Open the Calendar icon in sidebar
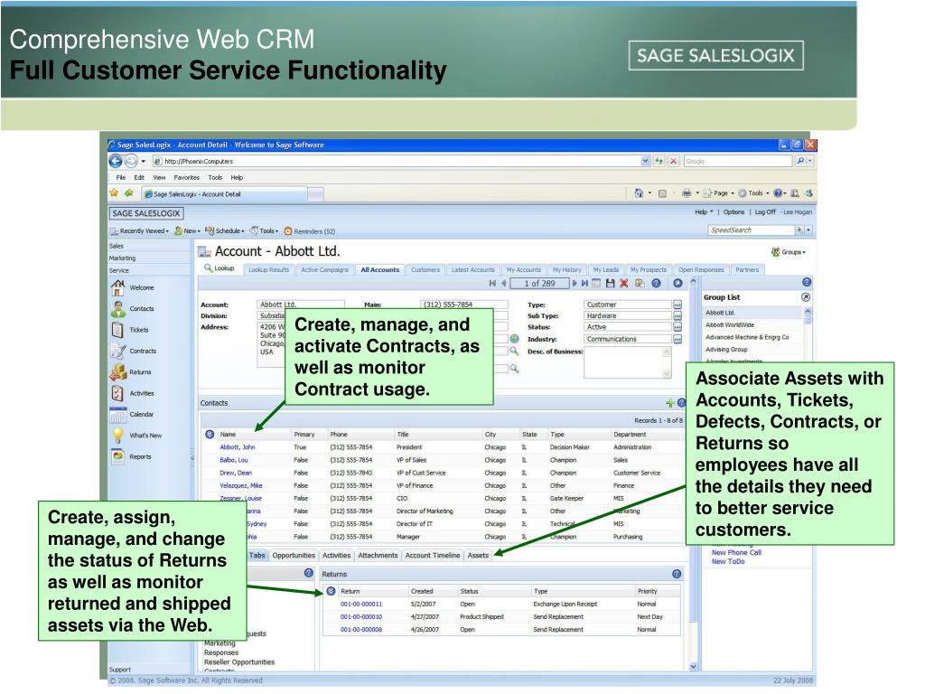Viewport: 925px width, 694px height. point(118,414)
